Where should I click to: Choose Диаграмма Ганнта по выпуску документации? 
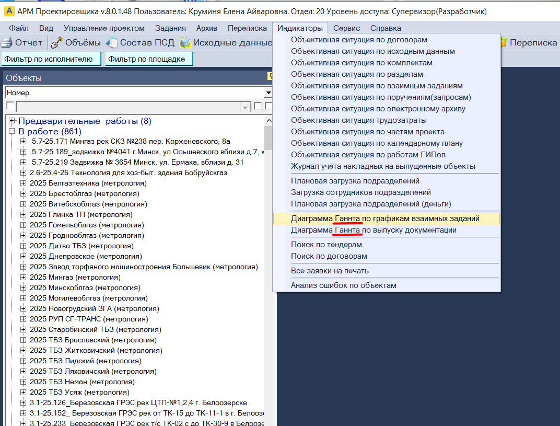coord(374,230)
